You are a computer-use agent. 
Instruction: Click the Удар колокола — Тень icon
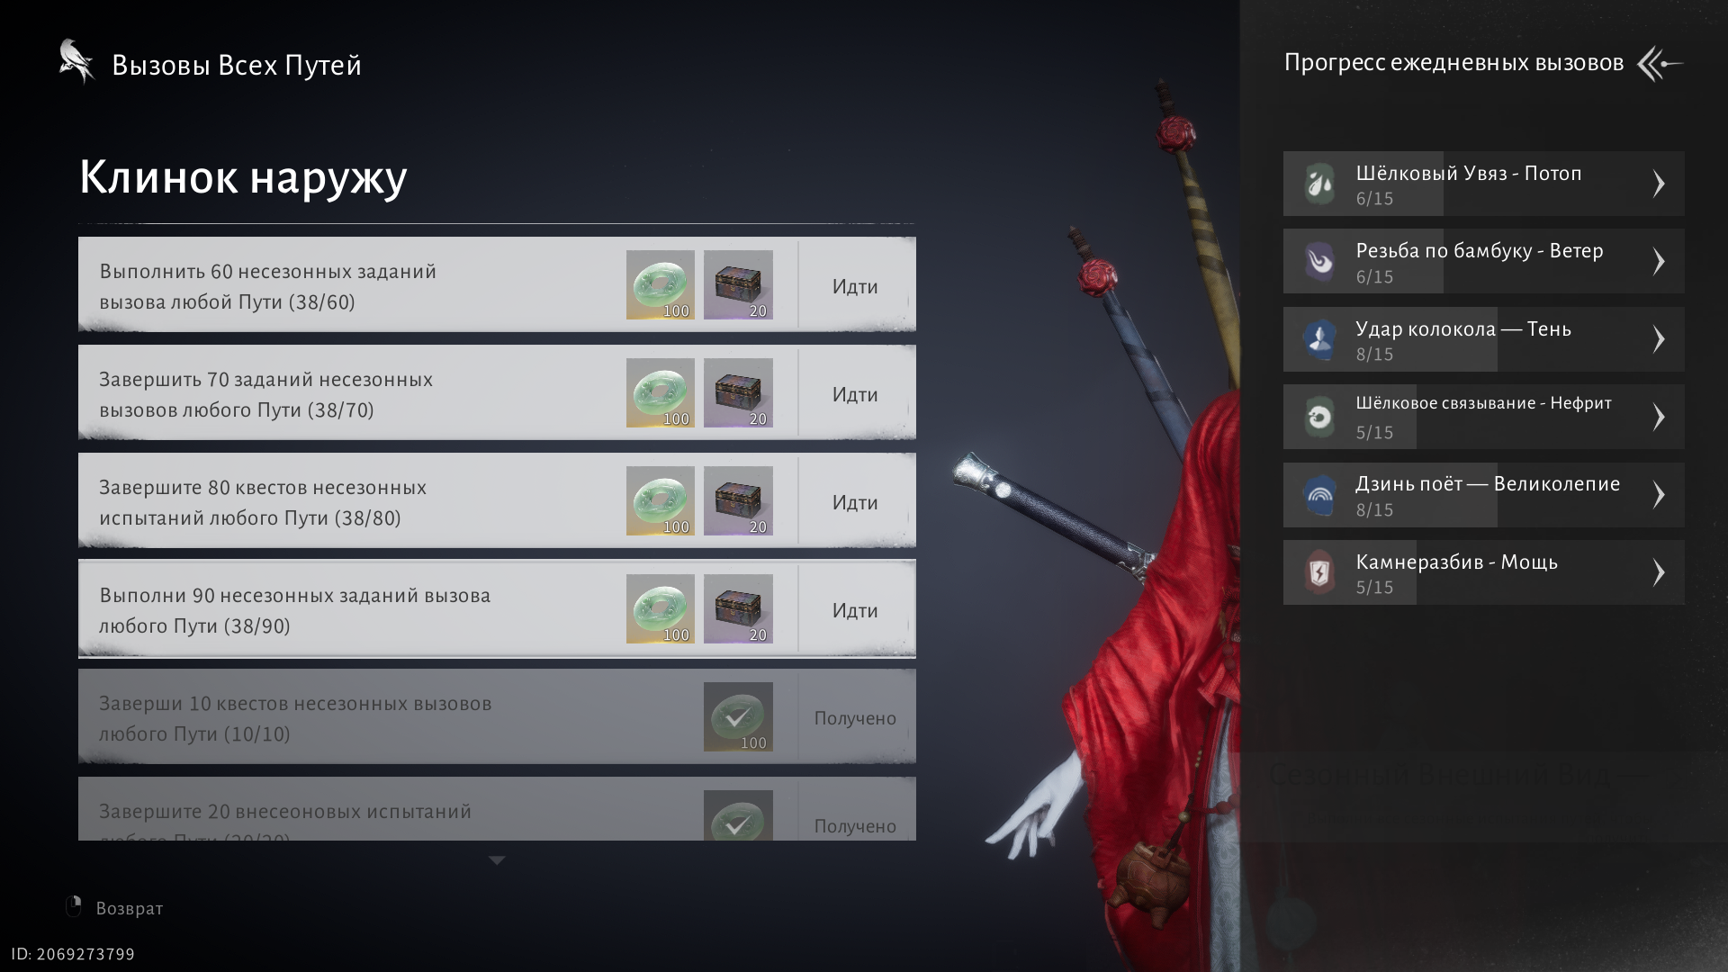coord(1319,339)
